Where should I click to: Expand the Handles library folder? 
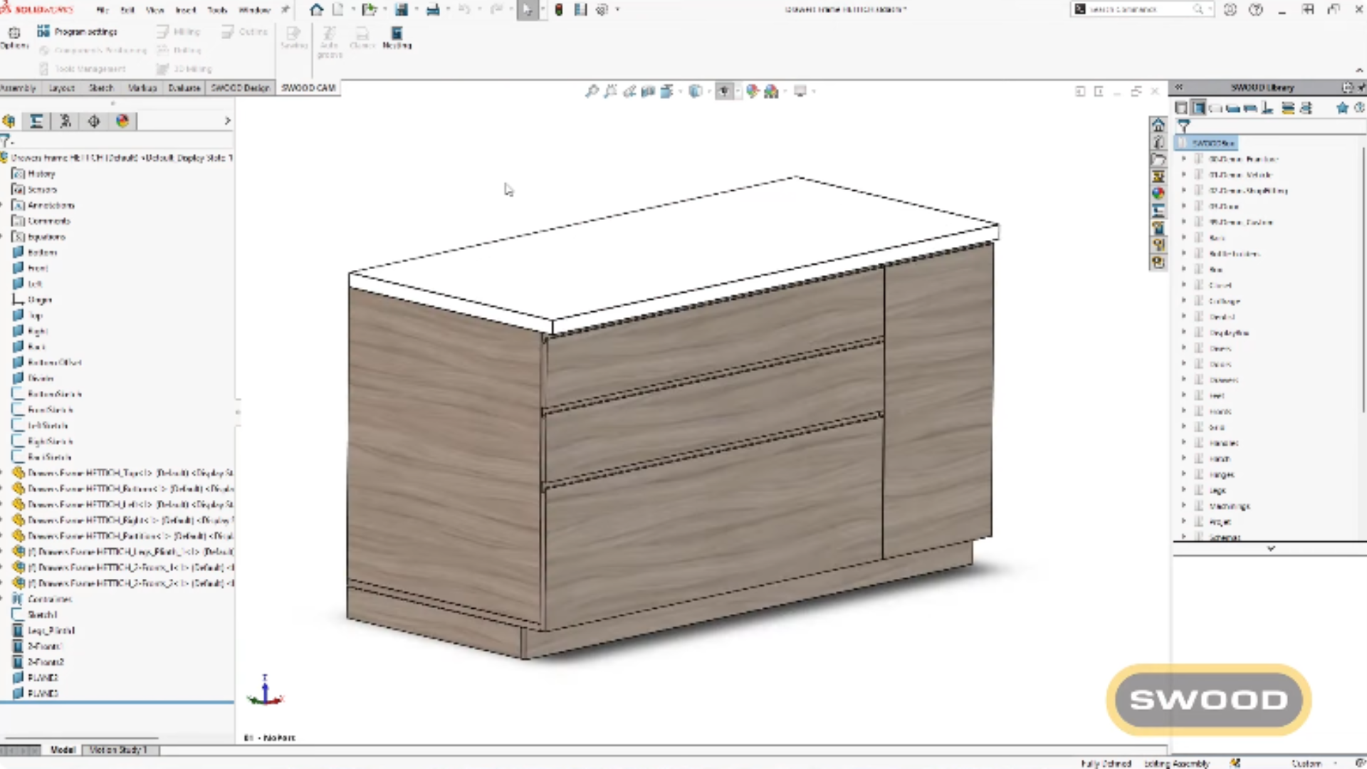(x=1184, y=443)
